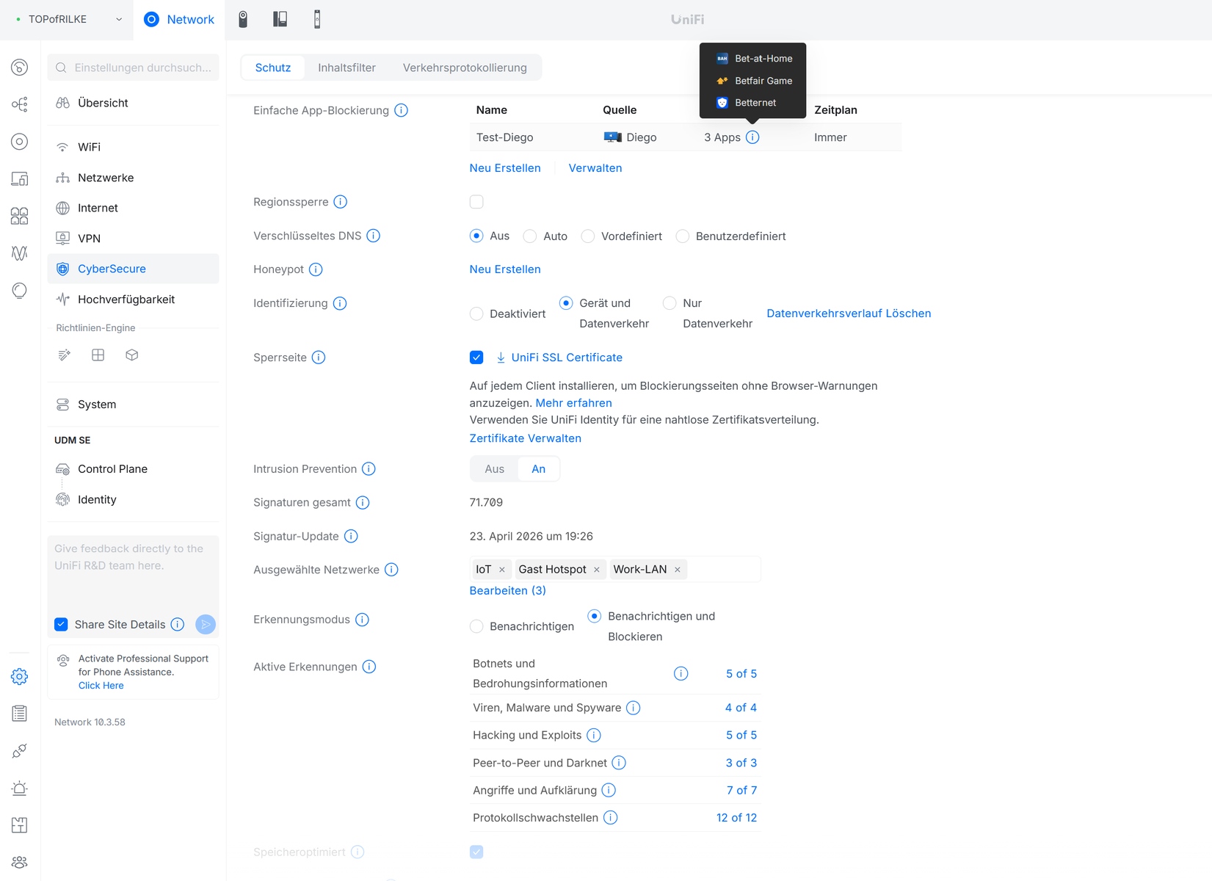The height and width of the screenshot is (881, 1212).
Task: Select Benutzerdefiniert for Verschlüsseltes DNS
Action: coord(683,236)
